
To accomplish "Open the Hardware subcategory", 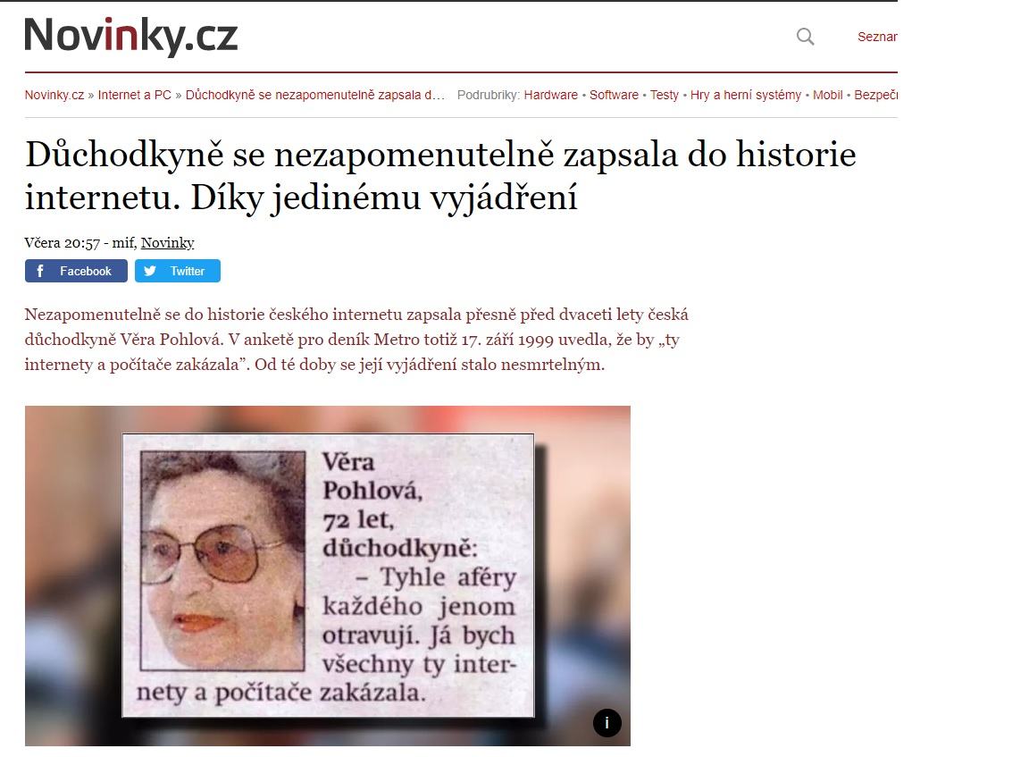I will point(550,96).
